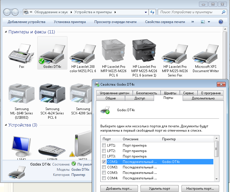Click the Forward navigation arrow

tap(15, 12)
